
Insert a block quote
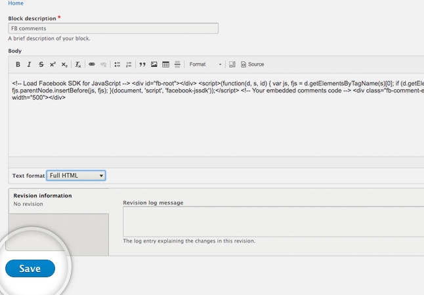[x=142, y=64]
